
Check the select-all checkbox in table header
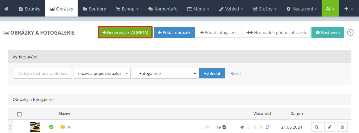(x=19, y=114)
